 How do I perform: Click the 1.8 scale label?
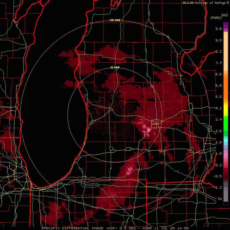pos(218,142)
